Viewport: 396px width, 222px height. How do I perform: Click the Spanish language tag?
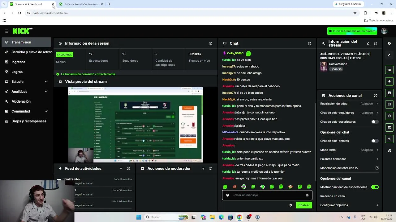336,69
